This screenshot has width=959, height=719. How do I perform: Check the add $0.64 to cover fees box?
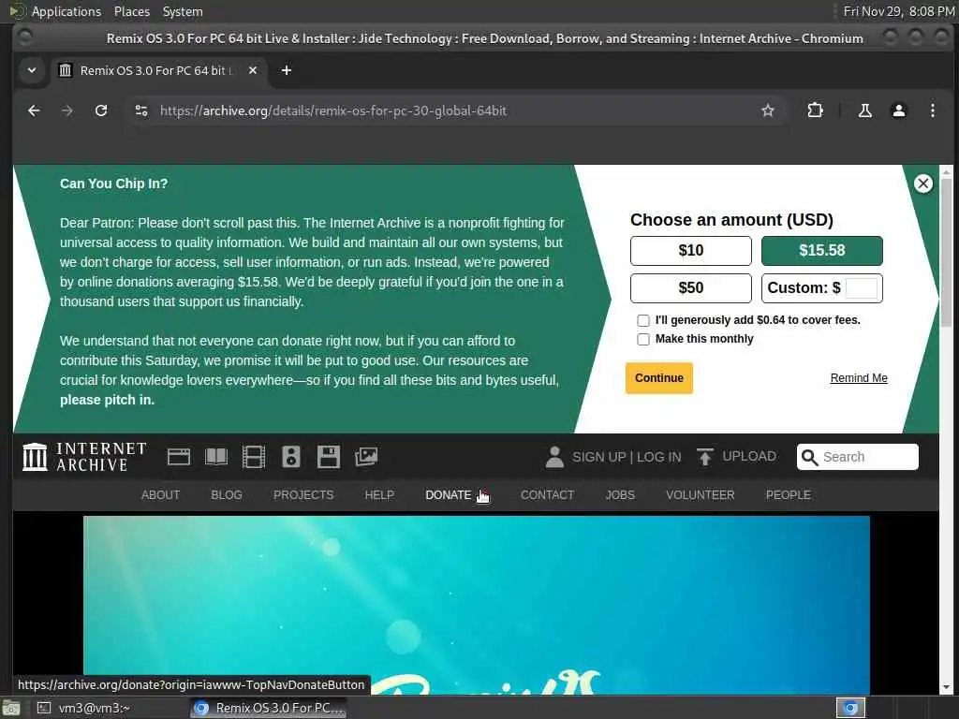point(642,320)
